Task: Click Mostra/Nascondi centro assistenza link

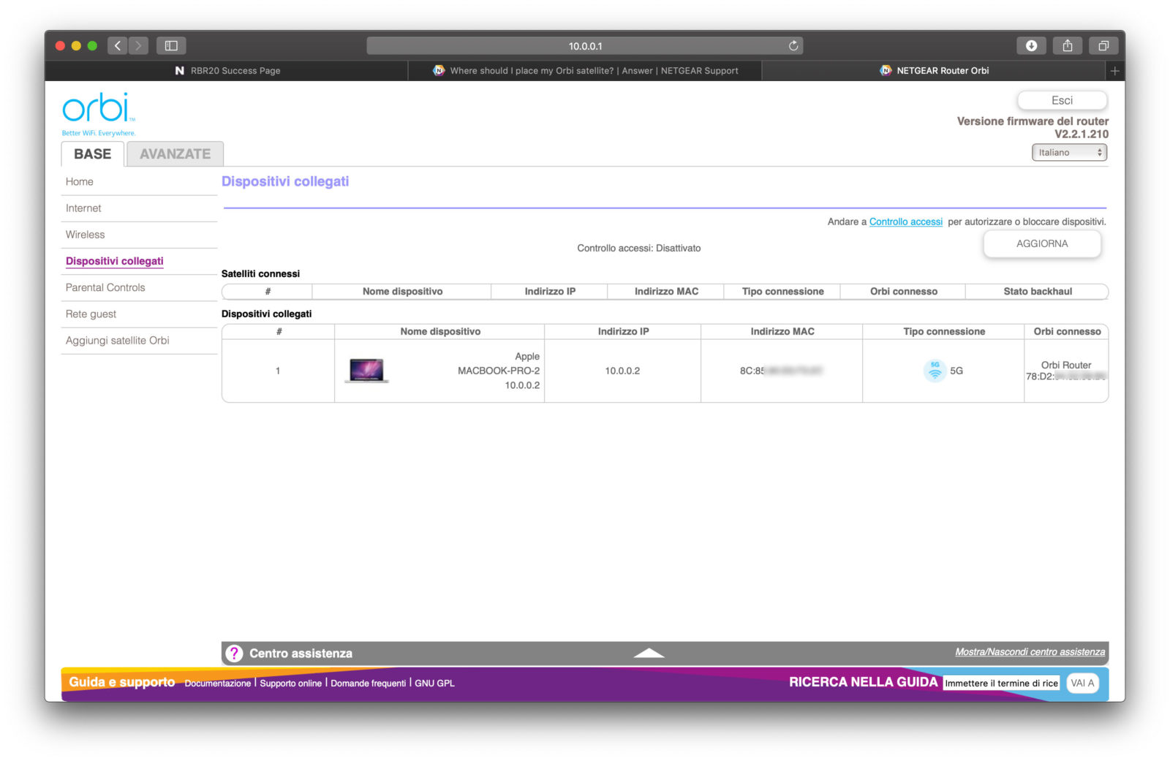Action: coord(1030,652)
